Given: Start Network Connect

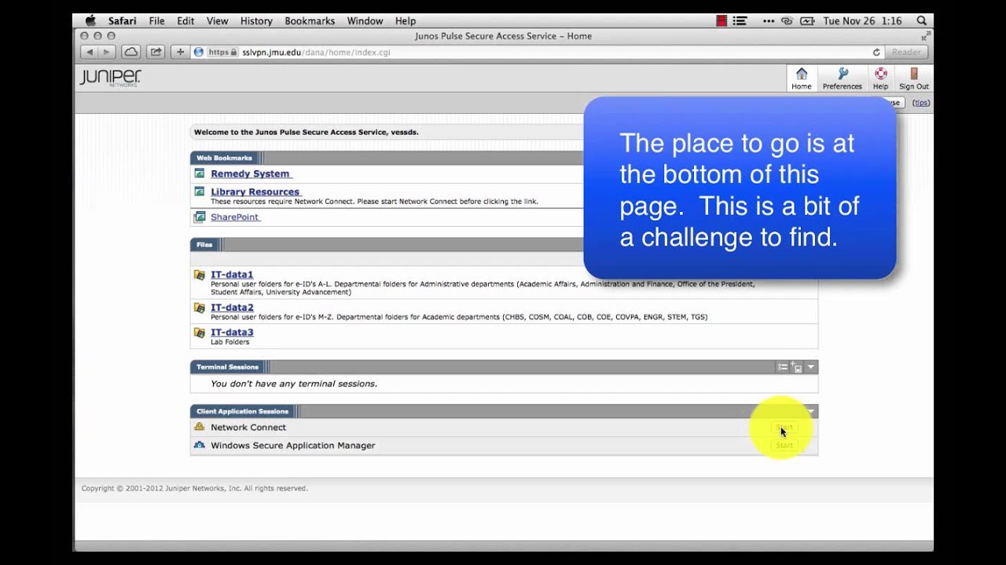Looking at the screenshot, I should [784, 428].
